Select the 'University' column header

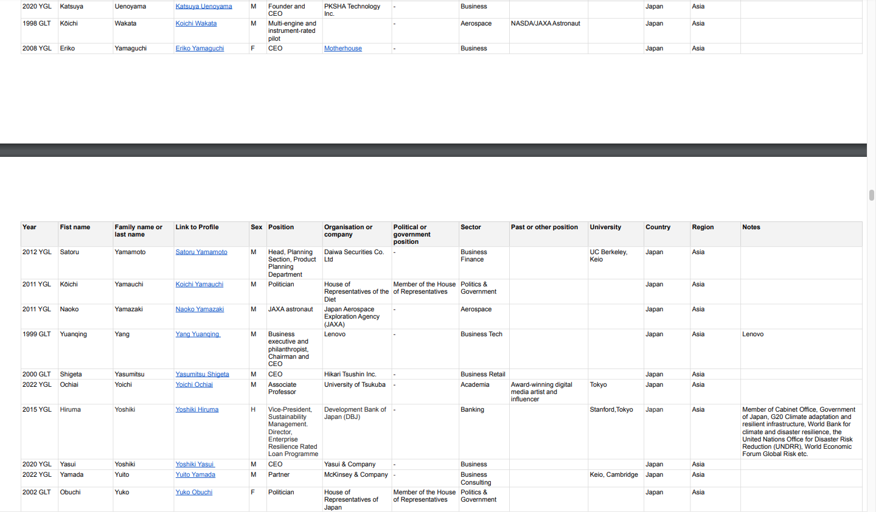pos(616,234)
